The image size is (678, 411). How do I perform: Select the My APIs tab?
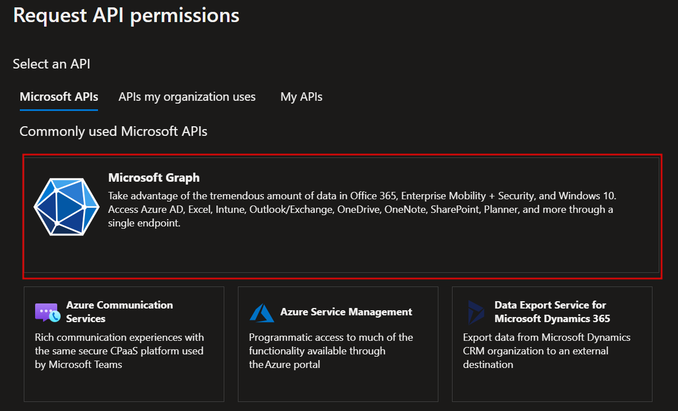(301, 97)
